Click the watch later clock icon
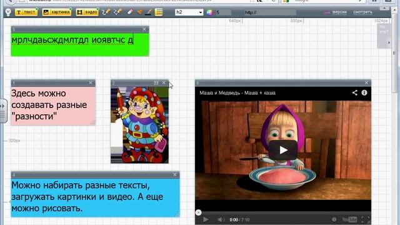400x225 pixels. coord(334,219)
